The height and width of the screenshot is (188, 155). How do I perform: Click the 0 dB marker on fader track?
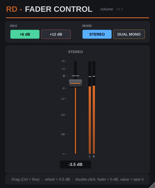point(75,76)
